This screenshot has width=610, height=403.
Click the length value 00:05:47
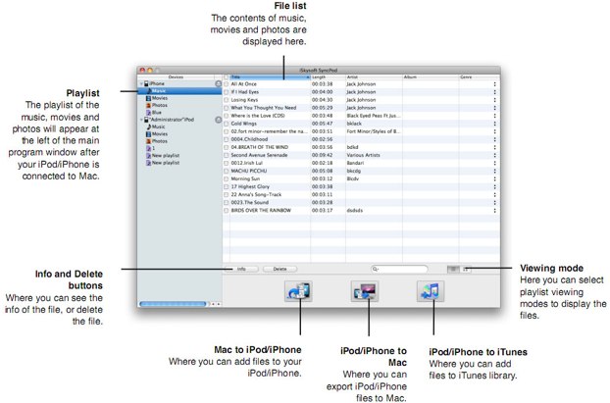322,124
